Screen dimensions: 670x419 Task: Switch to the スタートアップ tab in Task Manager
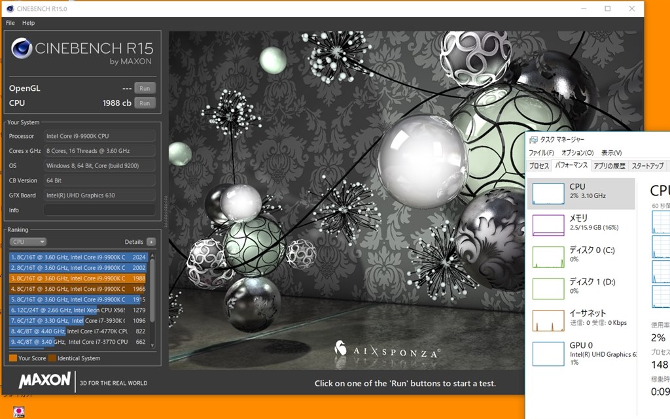[648, 166]
